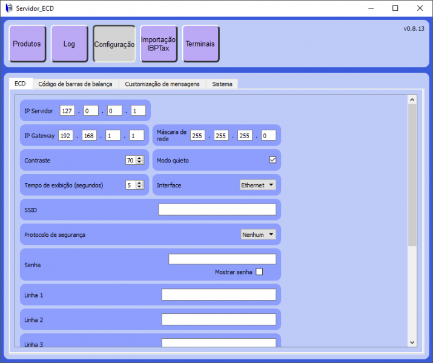The height and width of the screenshot is (363, 433).
Task: Open the Sistema tab
Action: pos(222,84)
